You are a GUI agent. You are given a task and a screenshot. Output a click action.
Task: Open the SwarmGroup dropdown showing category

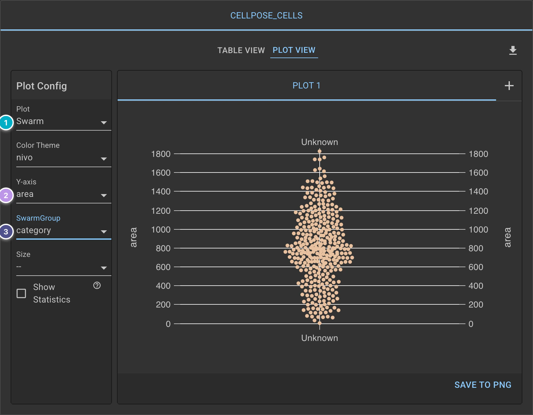[63, 231]
